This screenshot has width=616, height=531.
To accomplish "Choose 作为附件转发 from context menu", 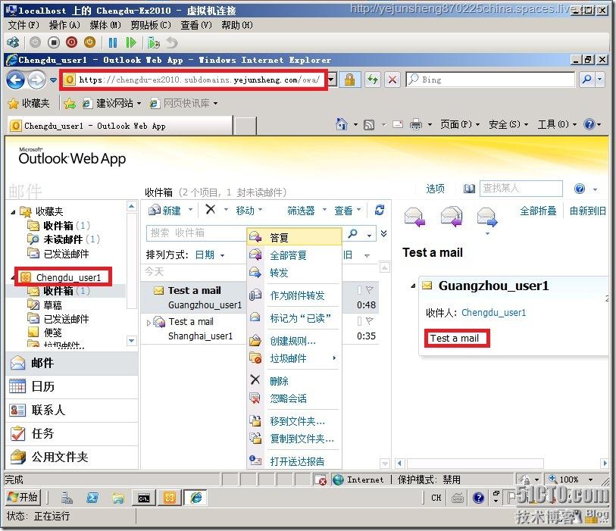I will click(x=294, y=295).
